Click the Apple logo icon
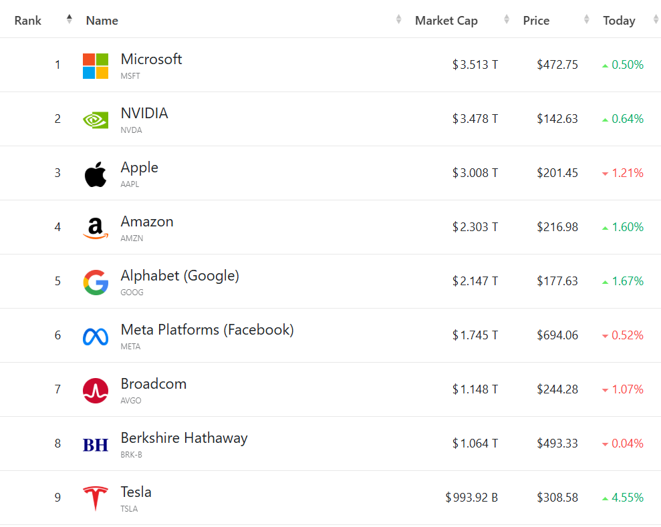 tap(96, 174)
